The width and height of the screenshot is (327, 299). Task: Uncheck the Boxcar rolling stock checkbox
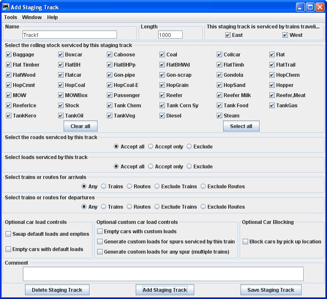(61, 55)
